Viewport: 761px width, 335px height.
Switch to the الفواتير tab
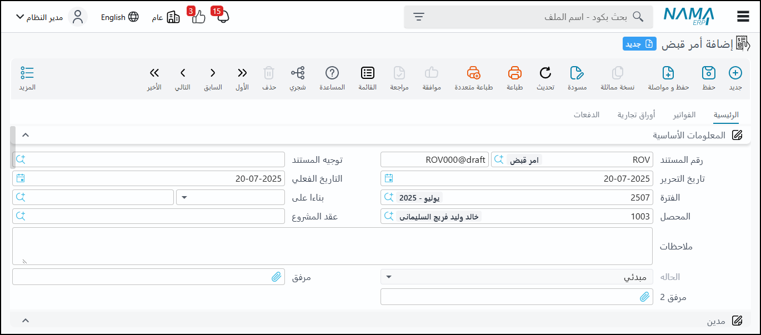[684, 115]
